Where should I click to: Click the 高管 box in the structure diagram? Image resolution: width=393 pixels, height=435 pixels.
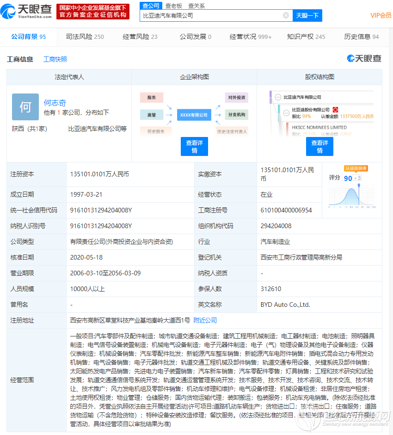[x=152, y=115]
